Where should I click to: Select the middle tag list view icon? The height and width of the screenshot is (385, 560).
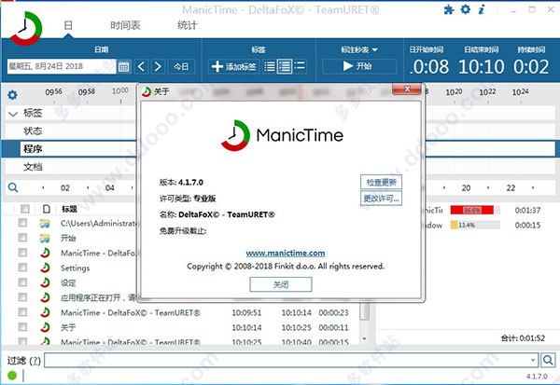[285, 66]
